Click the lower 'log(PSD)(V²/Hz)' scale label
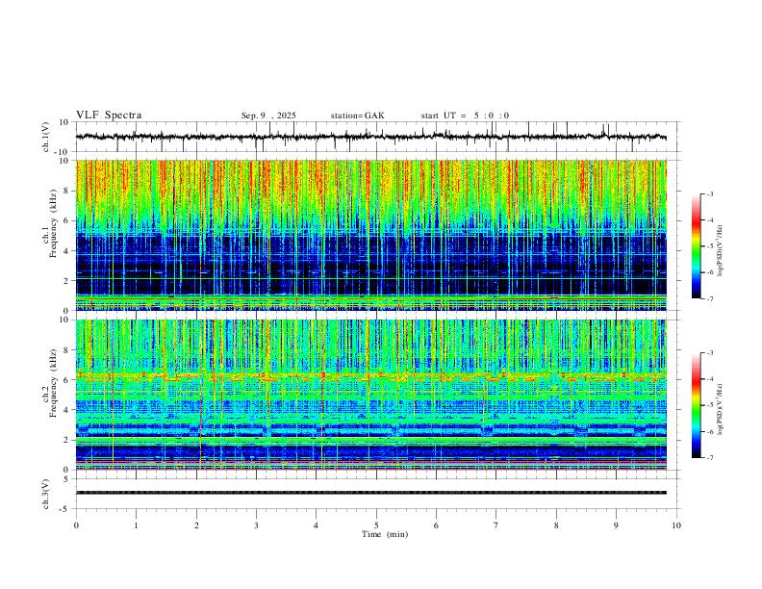This screenshot has width=762, height=589. pos(721,409)
